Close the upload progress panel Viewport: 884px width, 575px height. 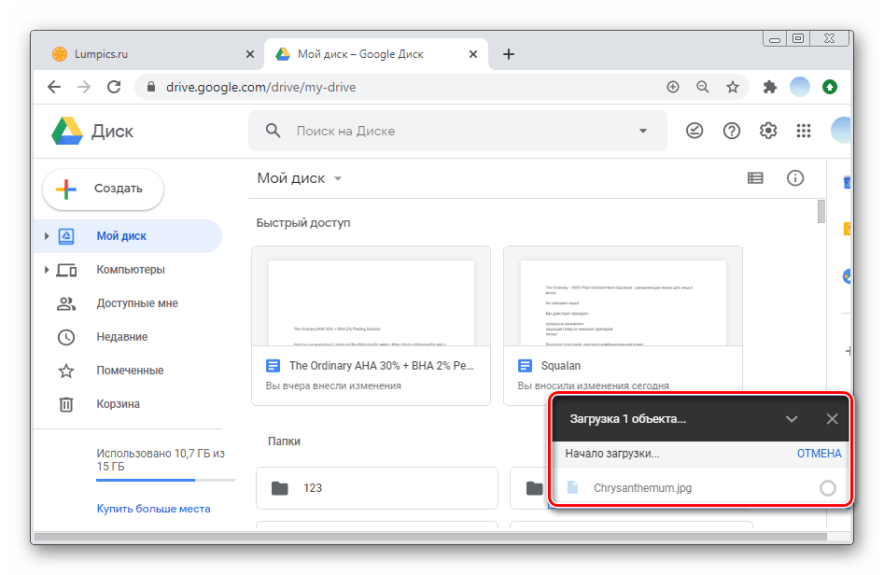[x=832, y=419]
